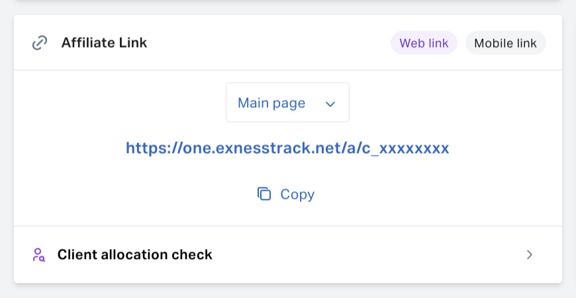
Task: Click the Affiliate Link heading
Action: point(104,42)
